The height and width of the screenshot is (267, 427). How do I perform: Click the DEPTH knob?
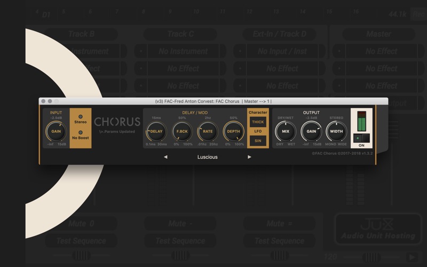[x=233, y=131]
